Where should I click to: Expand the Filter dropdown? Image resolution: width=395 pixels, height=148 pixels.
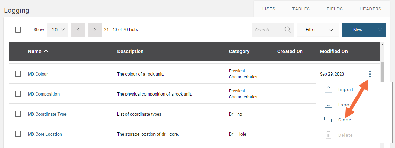pos(318,30)
